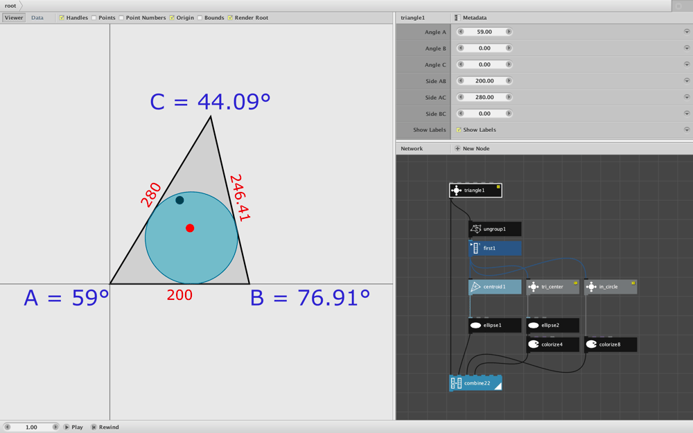The width and height of the screenshot is (693, 433).
Task: Select the colorize8 node icon
Action: 591,344
